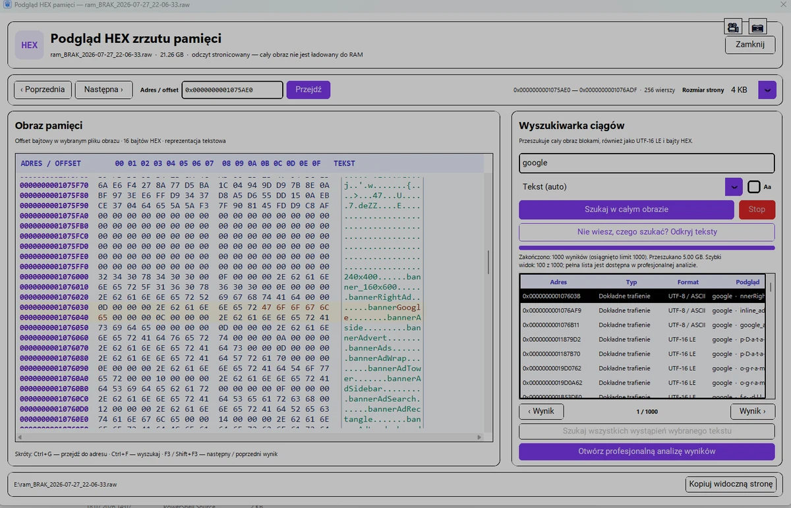This screenshot has width=791, height=508.
Task: Click the purple Przejdź button
Action: coord(308,90)
